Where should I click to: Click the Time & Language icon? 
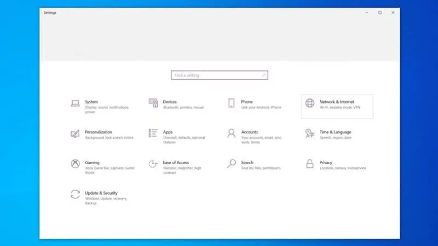coord(309,133)
